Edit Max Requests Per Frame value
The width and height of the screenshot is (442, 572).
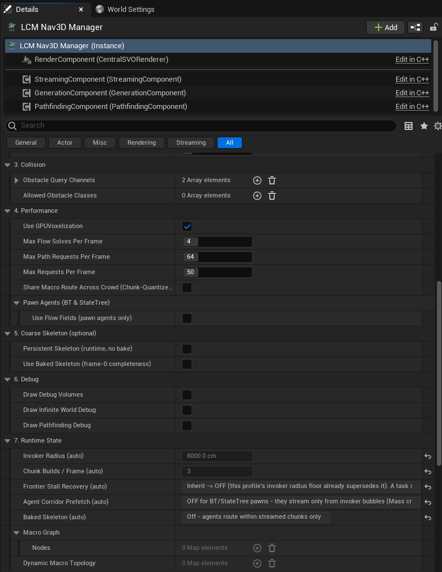click(217, 272)
